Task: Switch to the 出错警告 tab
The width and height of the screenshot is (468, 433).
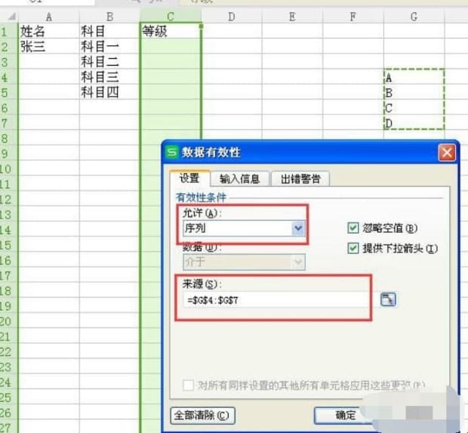Action: coord(300,179)
